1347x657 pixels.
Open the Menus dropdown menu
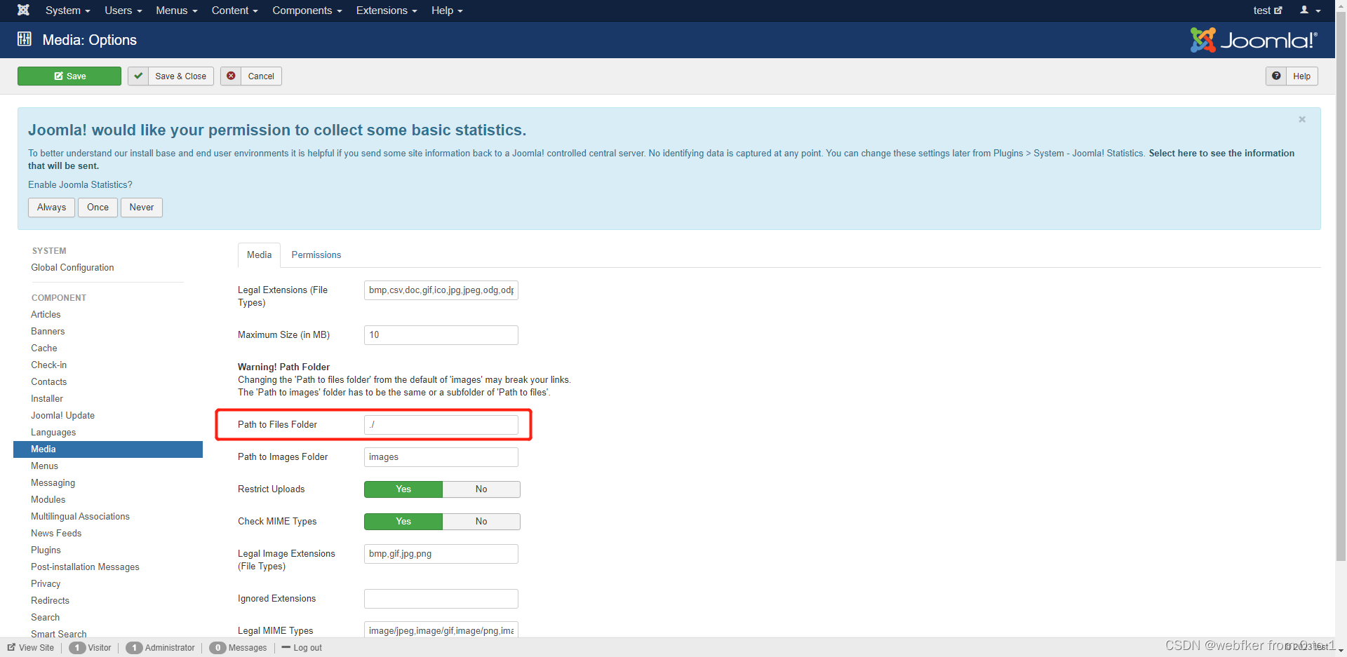click(176, 11)
